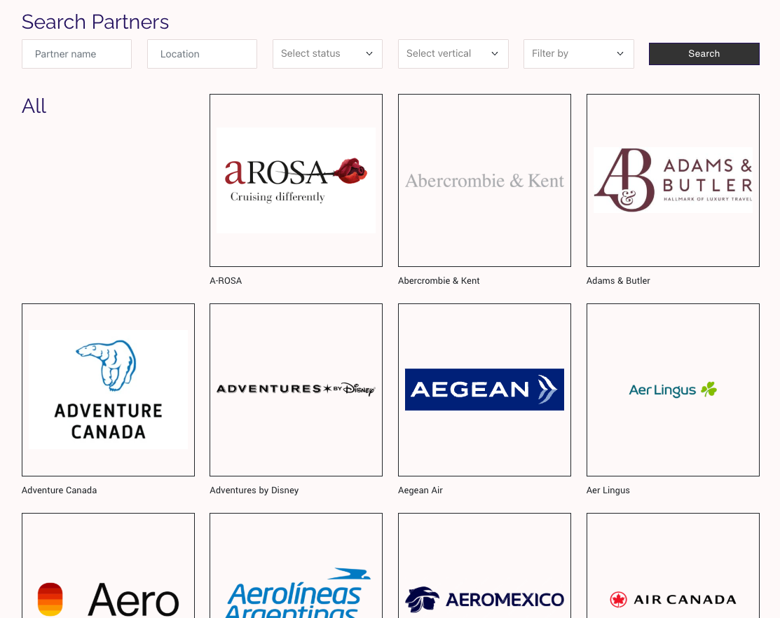Click the Air Canada logo tile
Viewport: 780px width, 618px height.
[x=673, y=568]
